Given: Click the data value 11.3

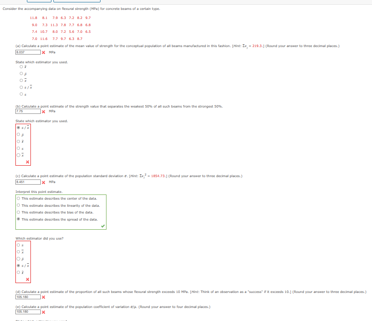Looking at the screenshot, I should 54,25.
